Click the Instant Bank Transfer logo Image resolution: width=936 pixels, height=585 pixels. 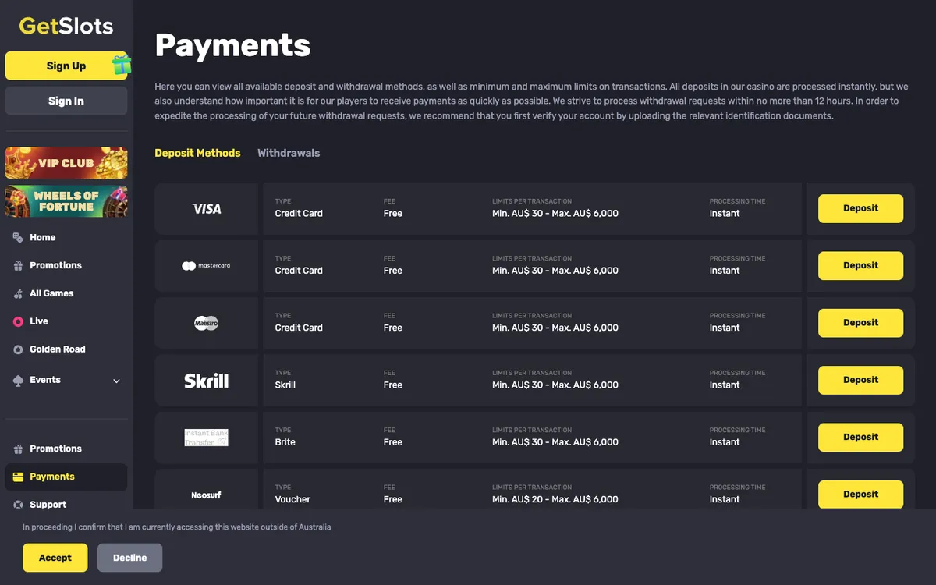pyautogui.click(x=206, y=438)
